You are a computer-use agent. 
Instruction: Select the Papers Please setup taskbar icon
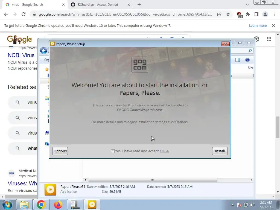click(92, 205)
